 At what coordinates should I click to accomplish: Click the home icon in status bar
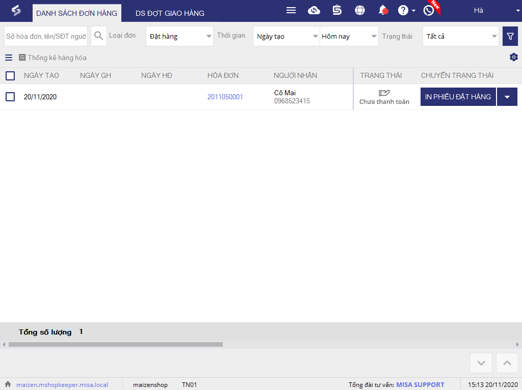click(x=8, y=384)
